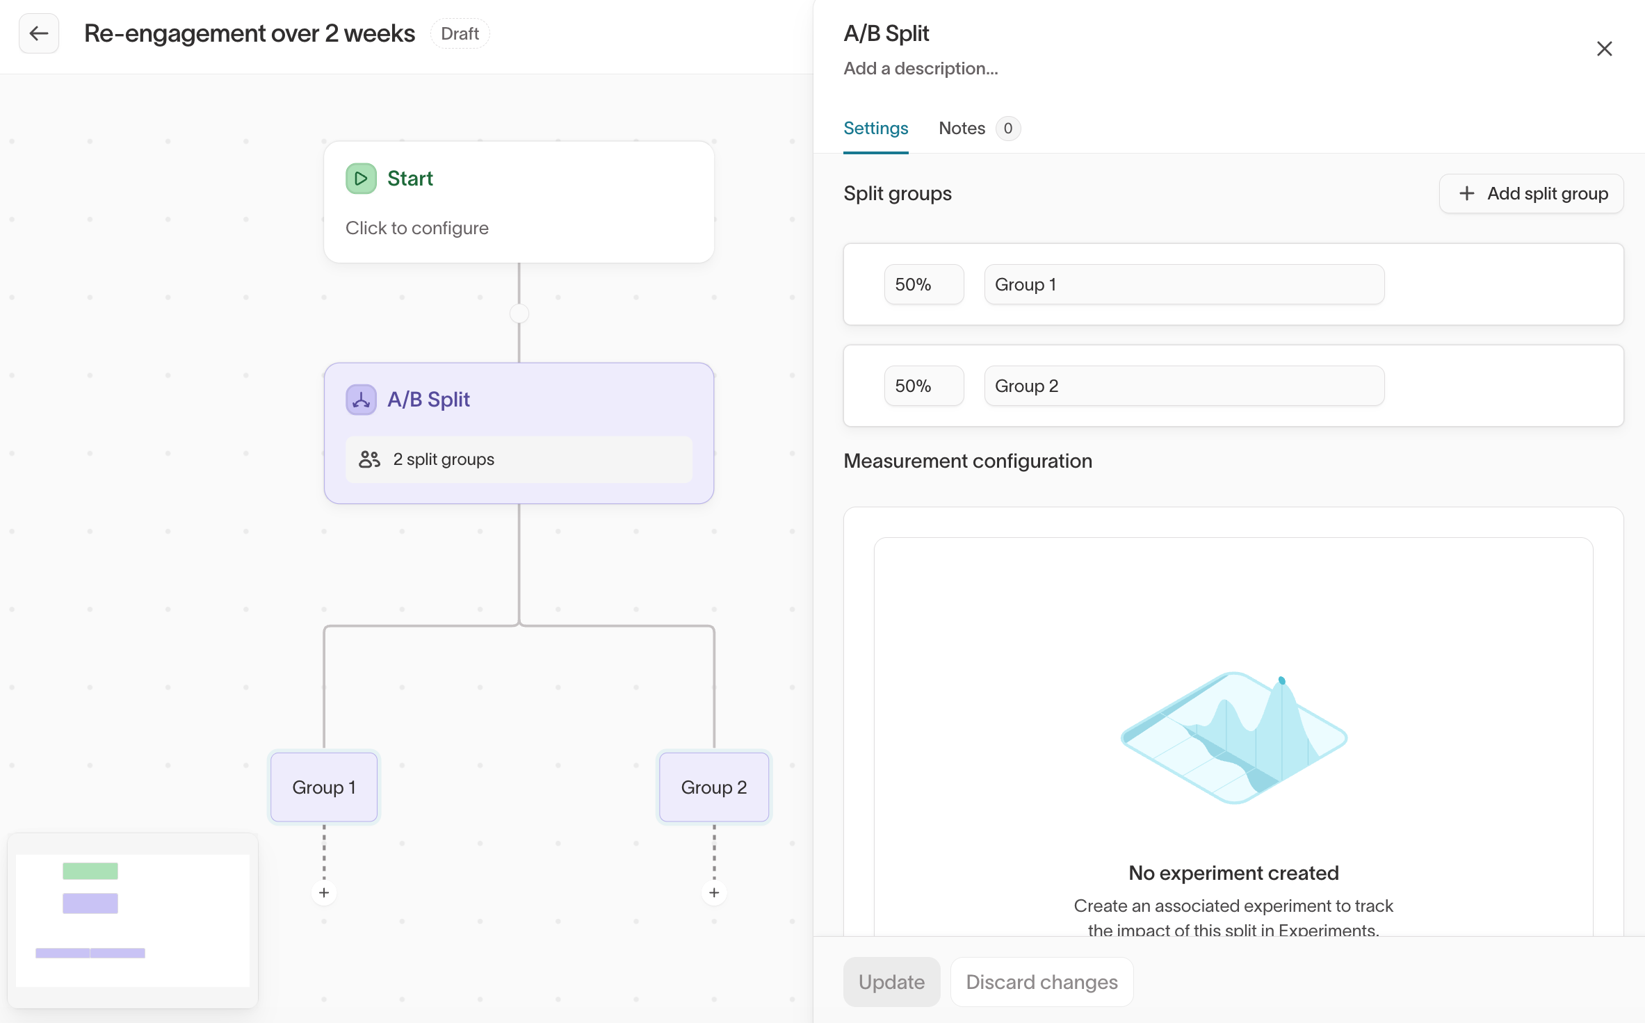
Task: Click the Measurement configuration heading
Action: click(968, 461)
